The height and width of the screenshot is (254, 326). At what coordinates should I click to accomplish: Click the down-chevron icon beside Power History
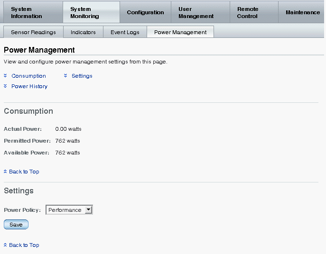point(5,86)
